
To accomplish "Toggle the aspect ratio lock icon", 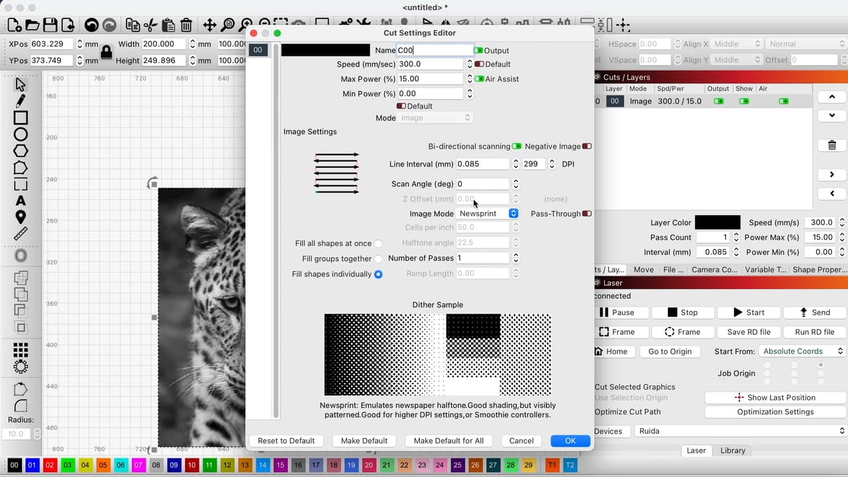I will click(x=106, y=52).
